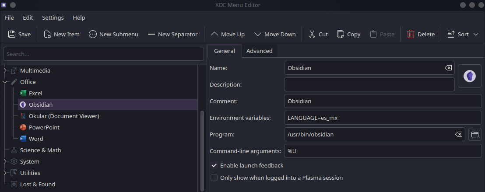
Task: Switch to the Advanced tab
Action: [x=259, y=51]
